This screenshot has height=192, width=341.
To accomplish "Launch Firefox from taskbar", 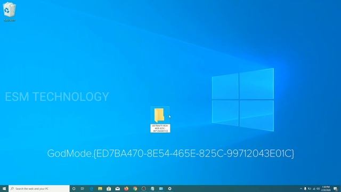I will 126,188.
